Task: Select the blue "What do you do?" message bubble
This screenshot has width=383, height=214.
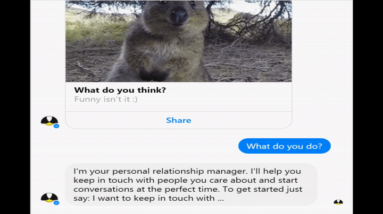Action: click(284, 146)
